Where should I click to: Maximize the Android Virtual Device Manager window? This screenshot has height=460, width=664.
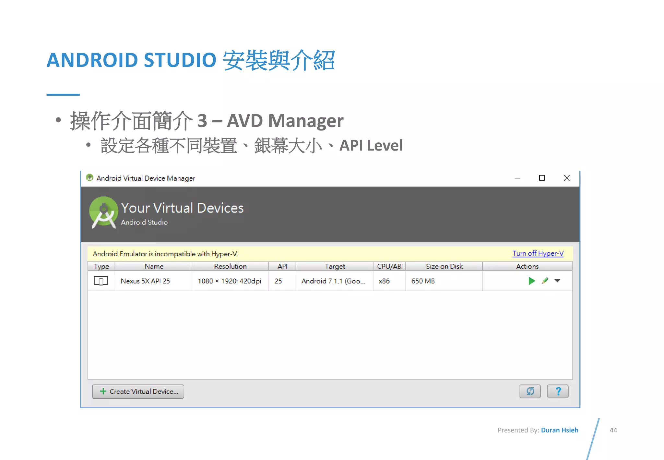(542, 178)
